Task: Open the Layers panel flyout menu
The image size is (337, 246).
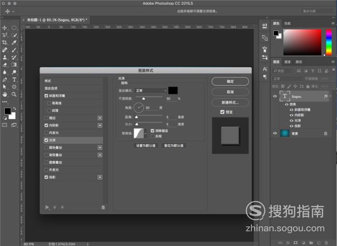Action: [x=333, y=62]
